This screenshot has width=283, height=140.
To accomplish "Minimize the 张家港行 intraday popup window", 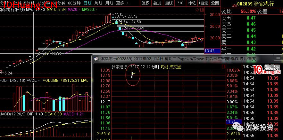I will 278,58.
